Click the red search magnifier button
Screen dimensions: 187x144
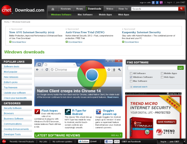click(181, 9)
